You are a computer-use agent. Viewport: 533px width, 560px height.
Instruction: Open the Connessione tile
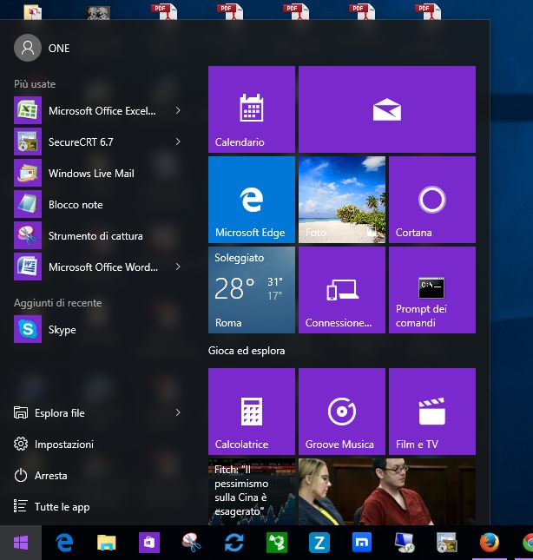341,290
